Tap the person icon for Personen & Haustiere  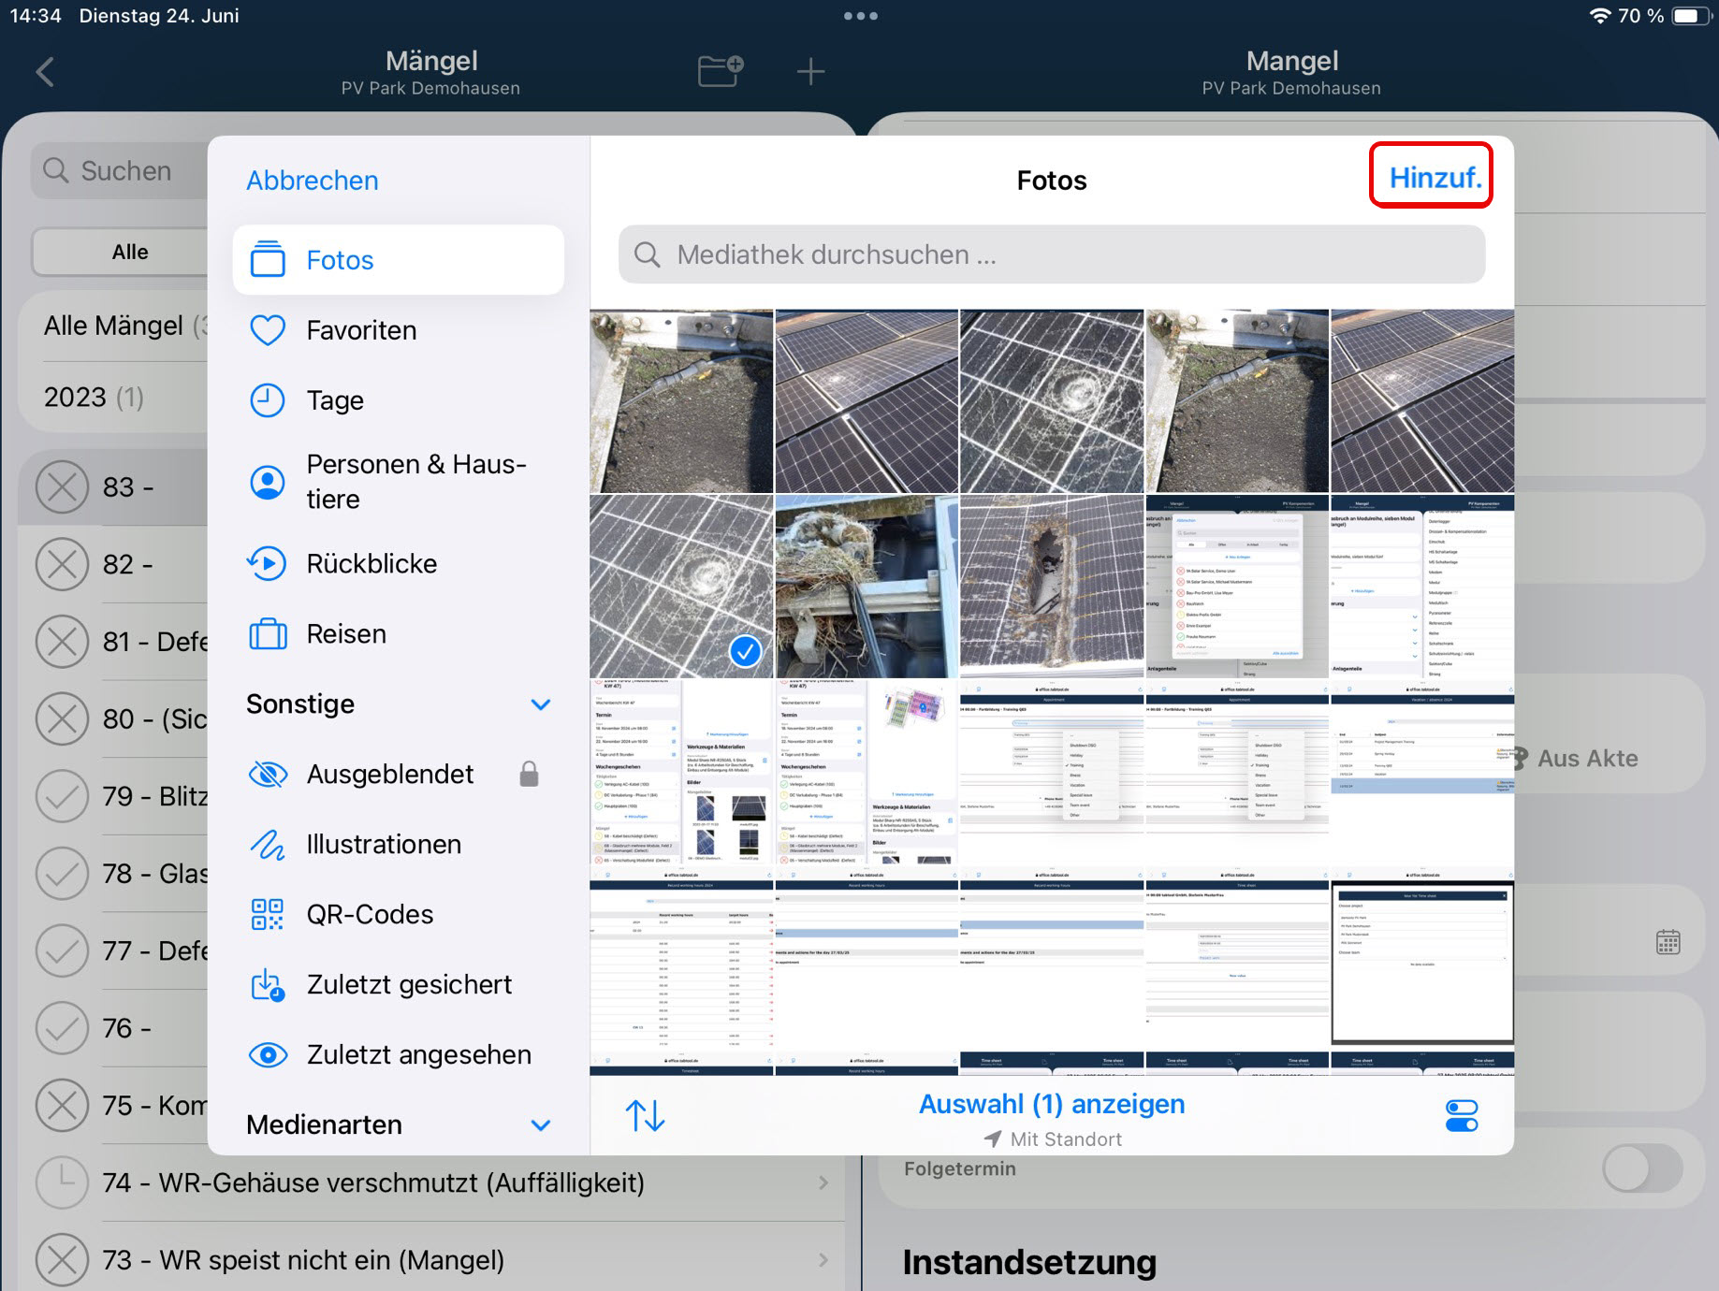pos(268,482)
